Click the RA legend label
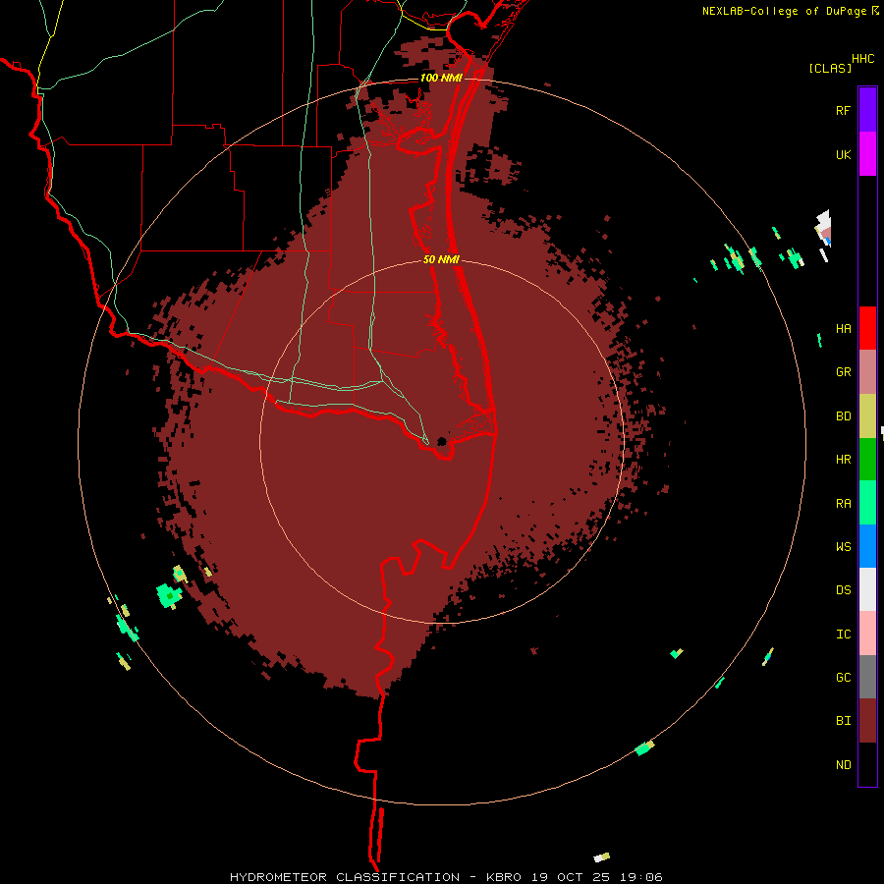The image size is (884, 884). 843,504
